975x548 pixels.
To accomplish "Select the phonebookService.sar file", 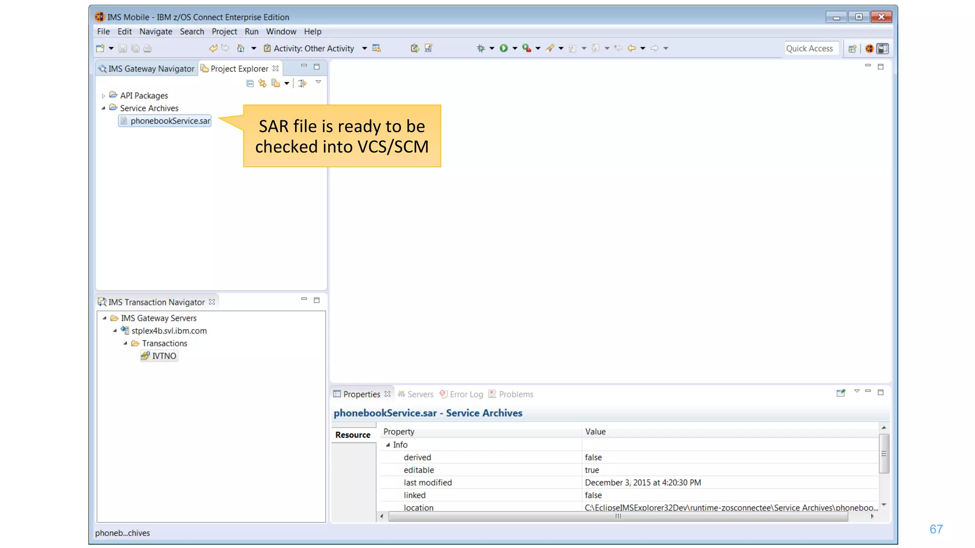I will click(x=165, y=121).
